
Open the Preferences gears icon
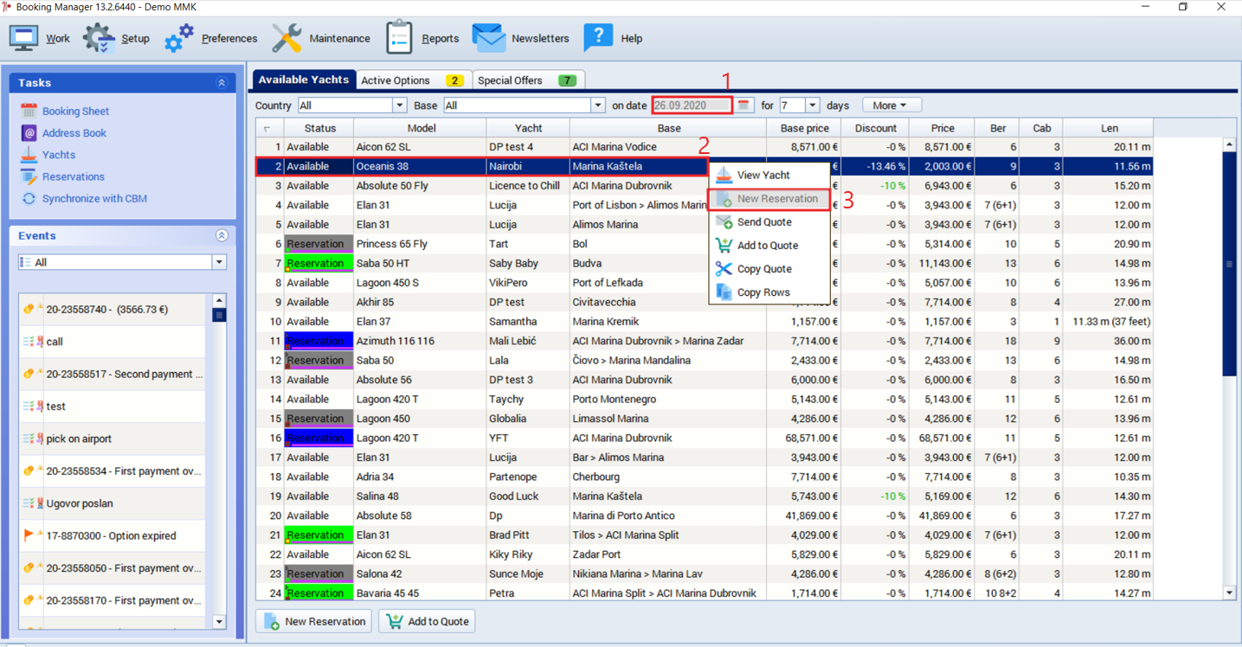click(x=179, y=38)
